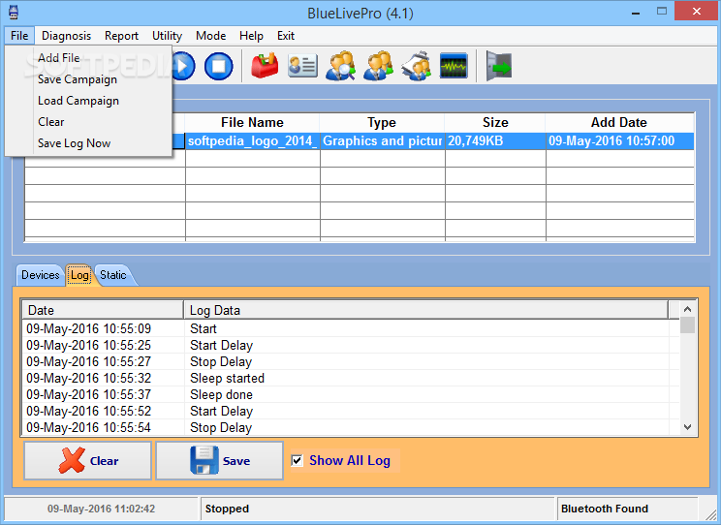Select the softpedia_logo_2014_ file name cell
721x525 pixels.
tap(252, 140)
